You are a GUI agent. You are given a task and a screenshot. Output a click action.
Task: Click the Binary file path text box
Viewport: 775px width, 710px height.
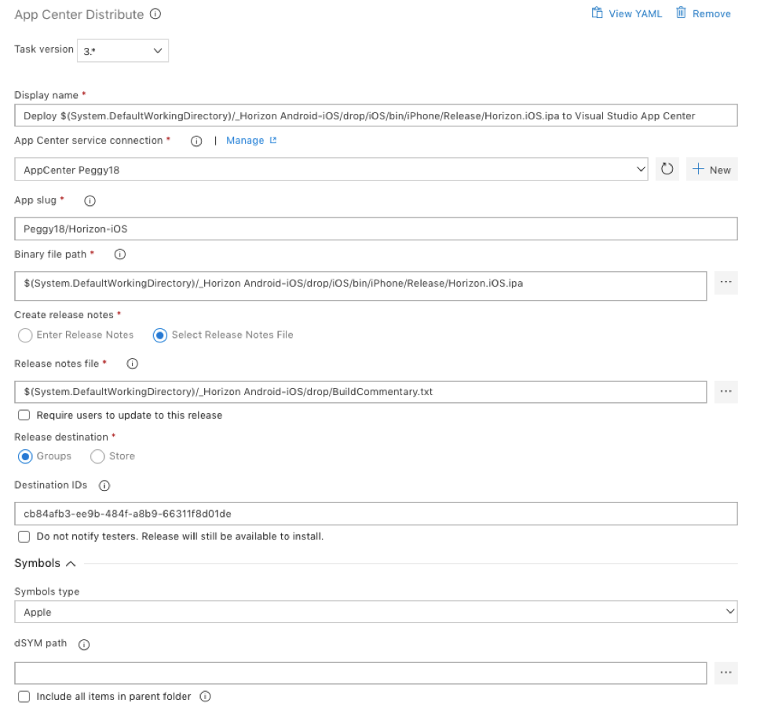(x=360, y=286)
